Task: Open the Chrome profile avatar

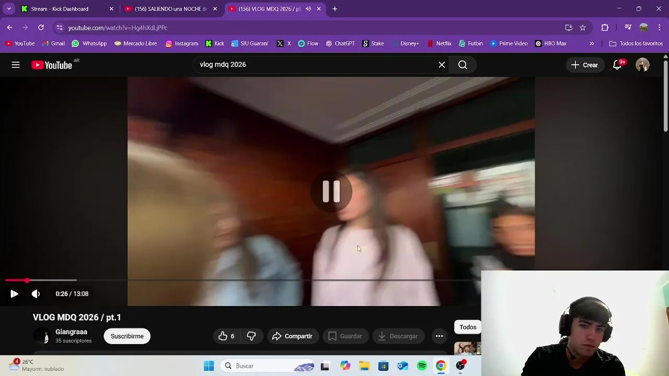Action: click(x=644, y=28)
